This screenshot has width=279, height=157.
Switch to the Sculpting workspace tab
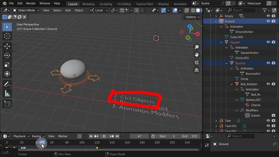point(105,4)
